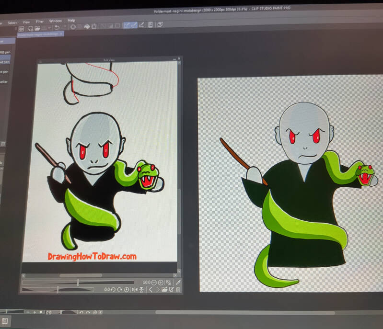Close the Voldemort-nagini-mokdesign document tab
The image size is (383, 329).
pyautogui.click(x=61, y=34)
